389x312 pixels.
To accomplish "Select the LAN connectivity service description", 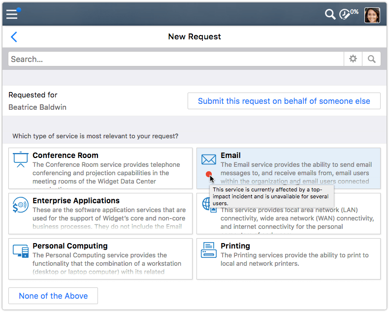I will (297, 218).
